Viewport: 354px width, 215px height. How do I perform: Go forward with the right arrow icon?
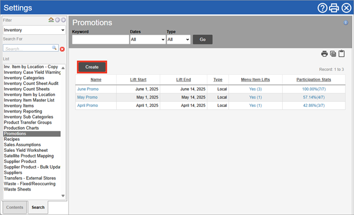[x=64, y=20]
